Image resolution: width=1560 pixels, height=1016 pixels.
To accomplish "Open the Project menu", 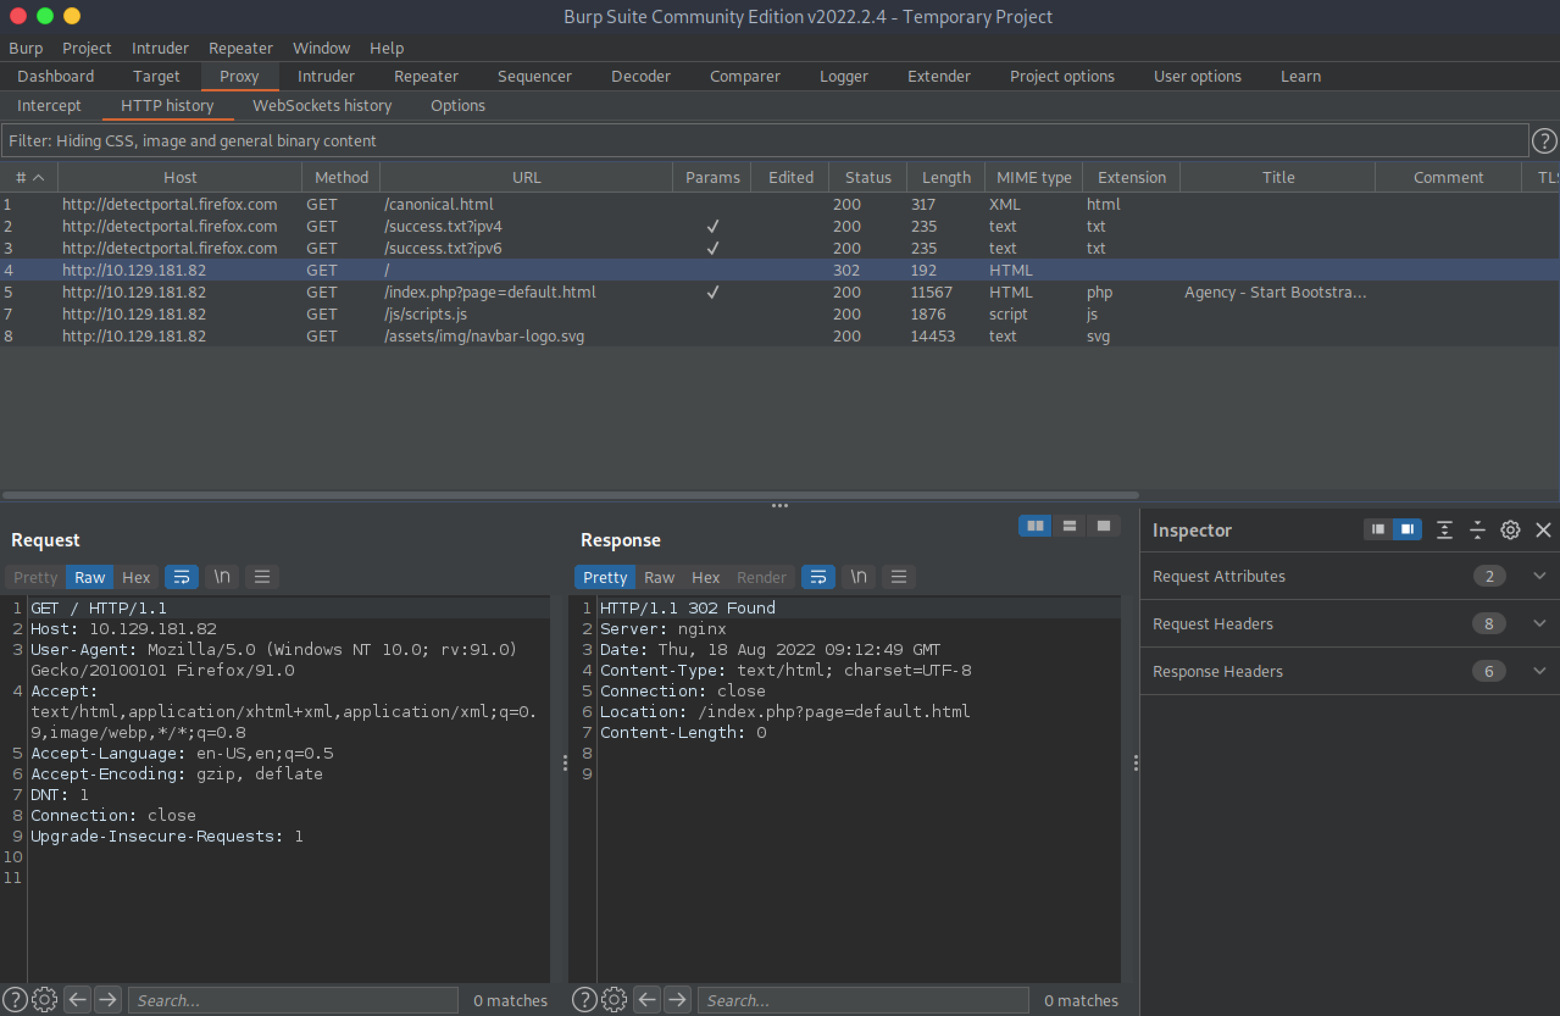I will (87, 48).
